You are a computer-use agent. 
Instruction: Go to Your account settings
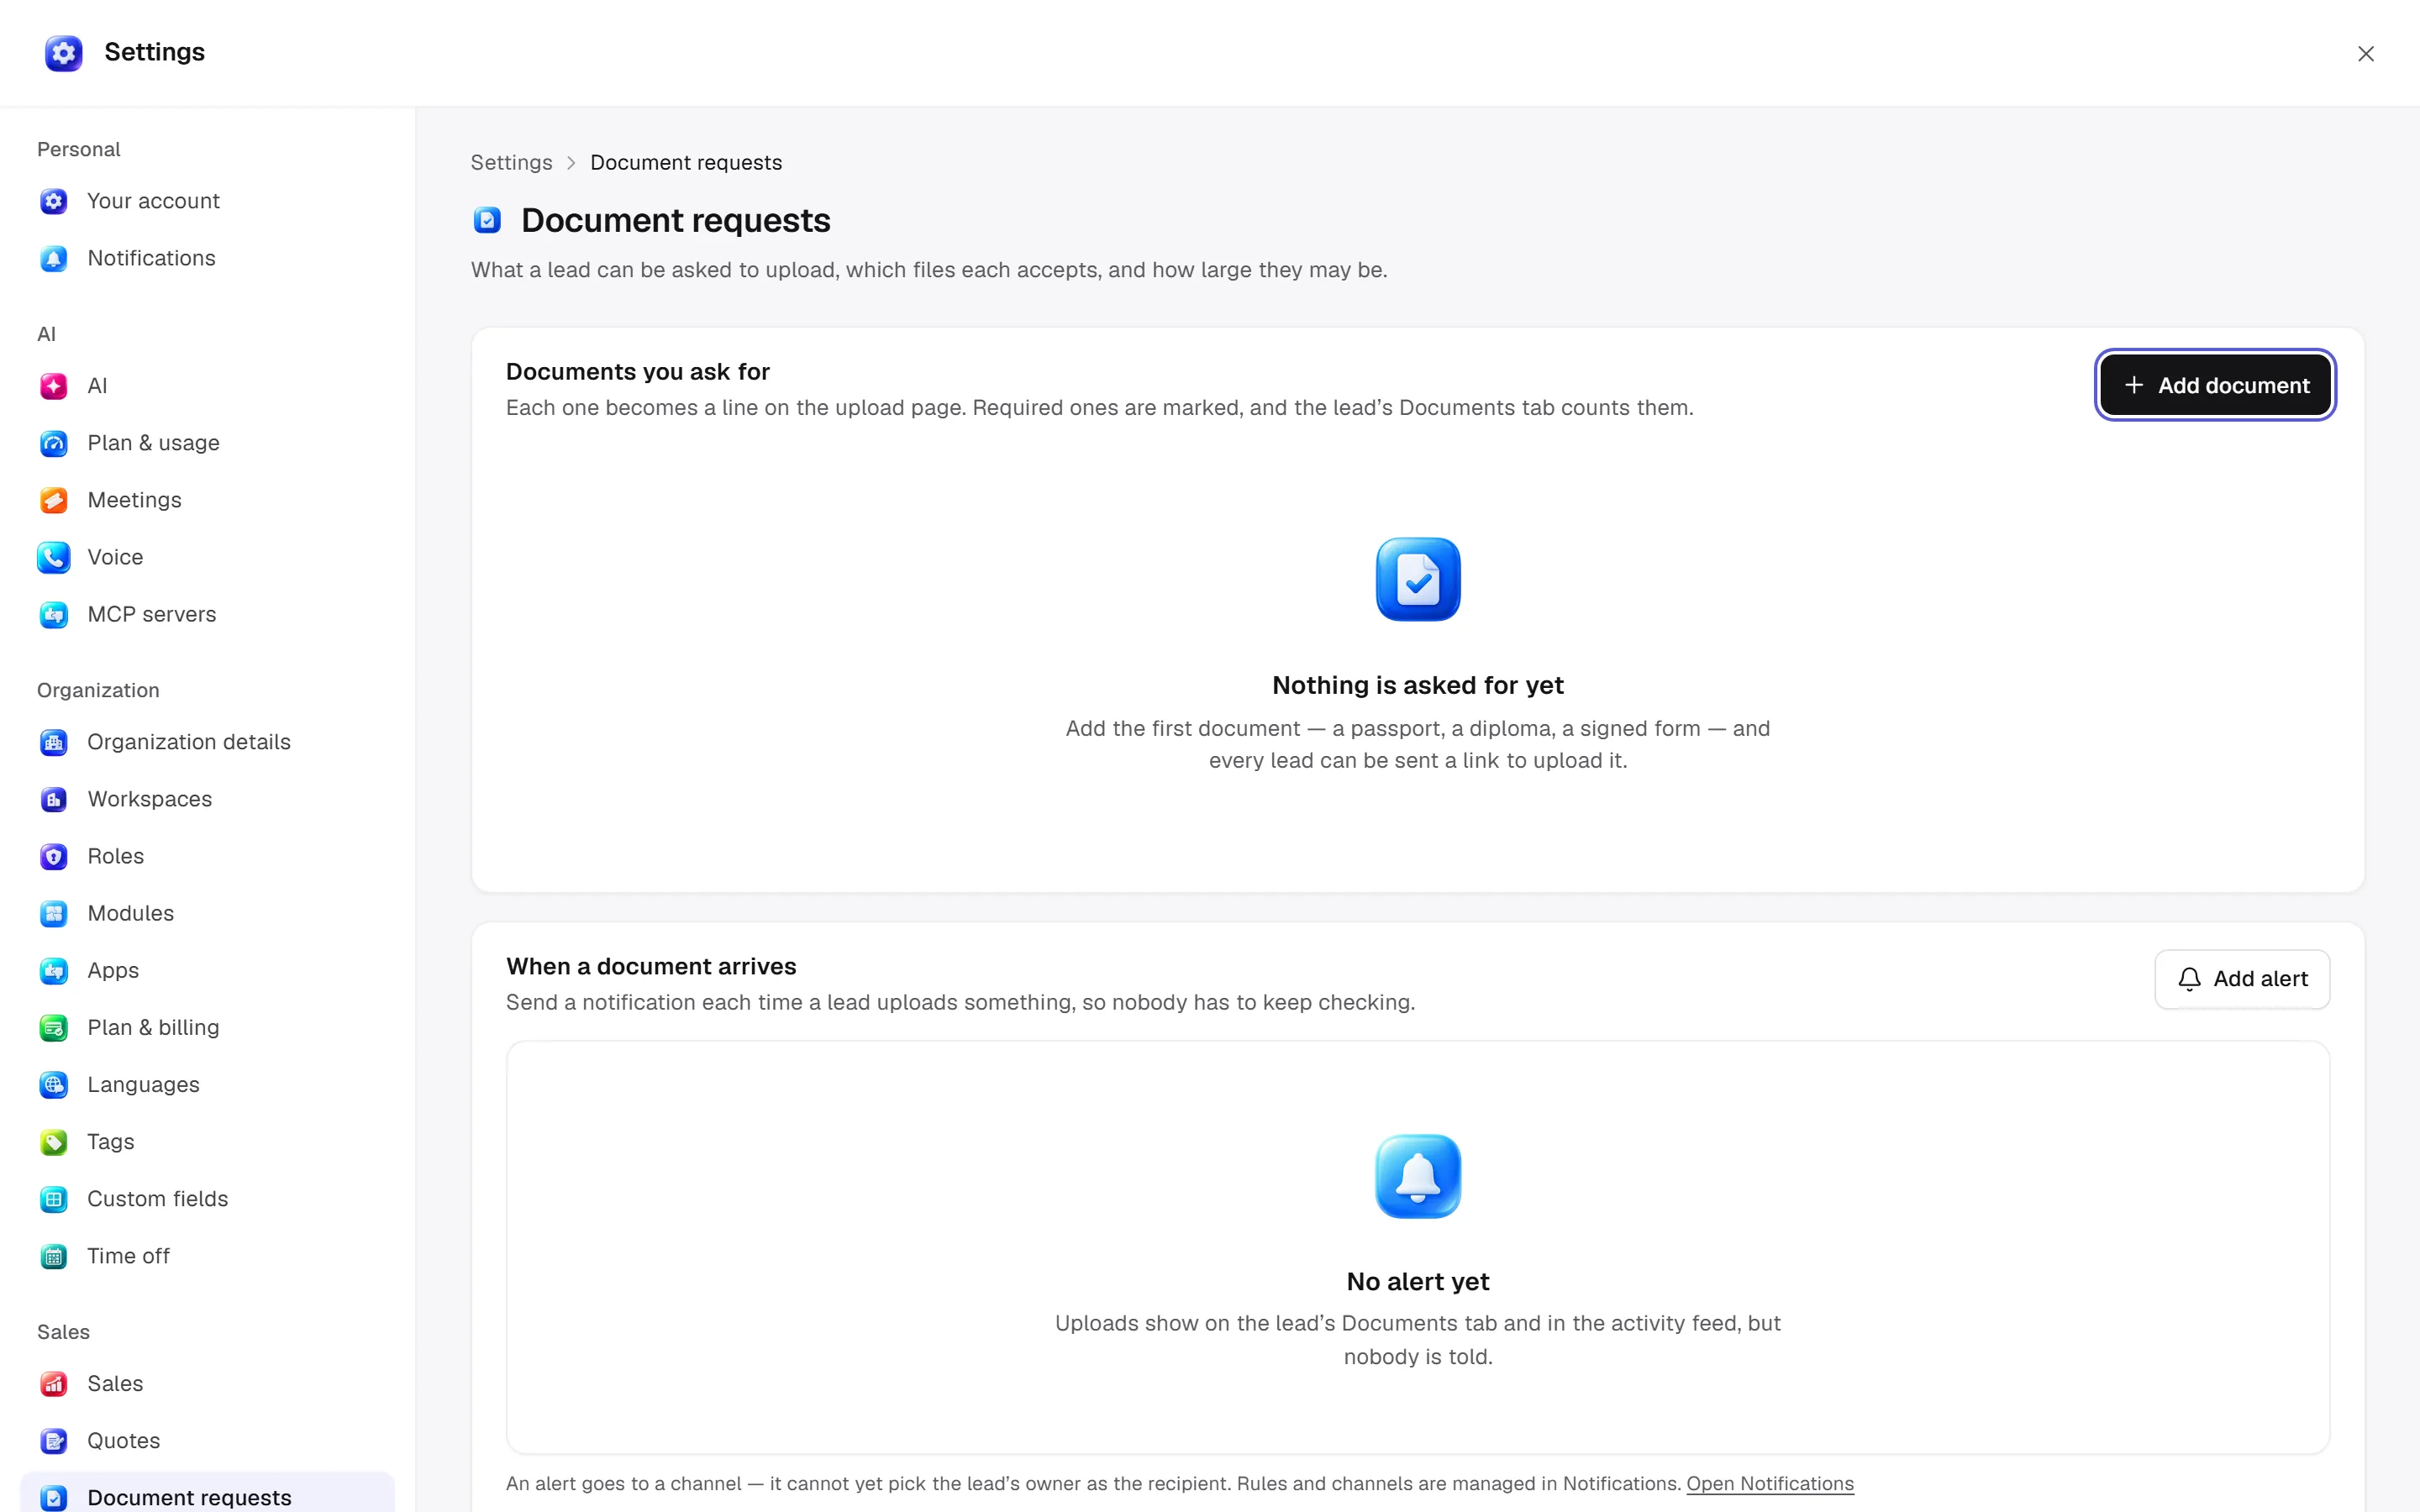tap(207, 201)
